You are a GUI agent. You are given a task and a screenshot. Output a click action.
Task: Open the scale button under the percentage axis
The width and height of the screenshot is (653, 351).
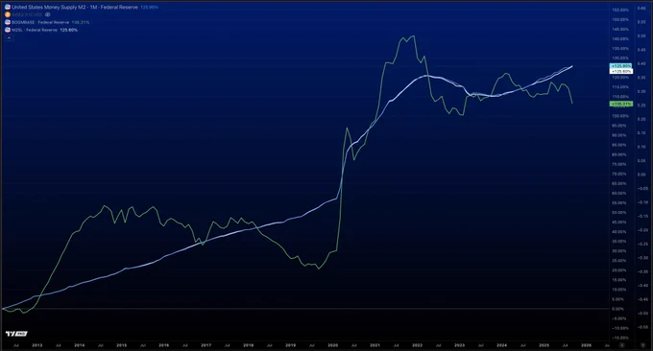tap(621, 345)
